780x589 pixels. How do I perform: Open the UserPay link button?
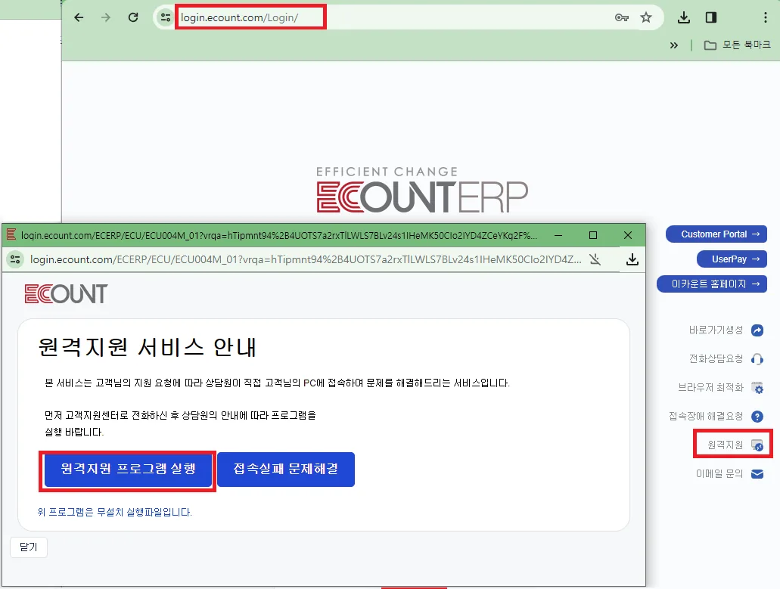point(732,259)
